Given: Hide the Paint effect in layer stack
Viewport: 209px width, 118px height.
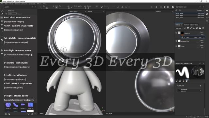Looking at the screenshot, I should (x=182, y=37).
